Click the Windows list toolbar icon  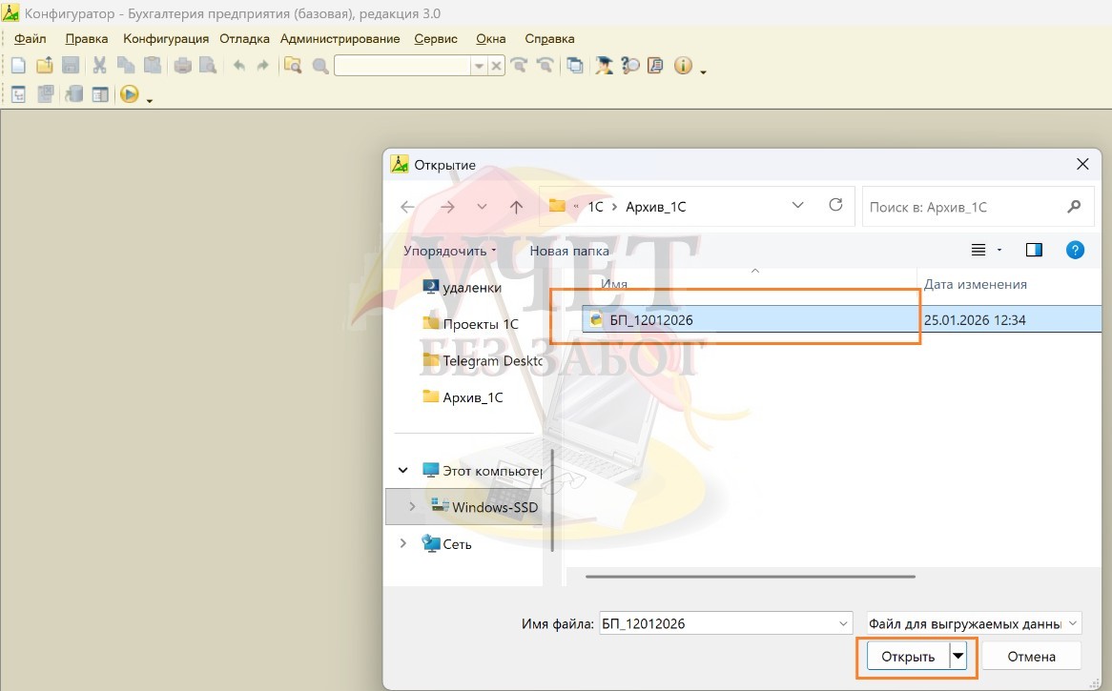coord(575,66)
